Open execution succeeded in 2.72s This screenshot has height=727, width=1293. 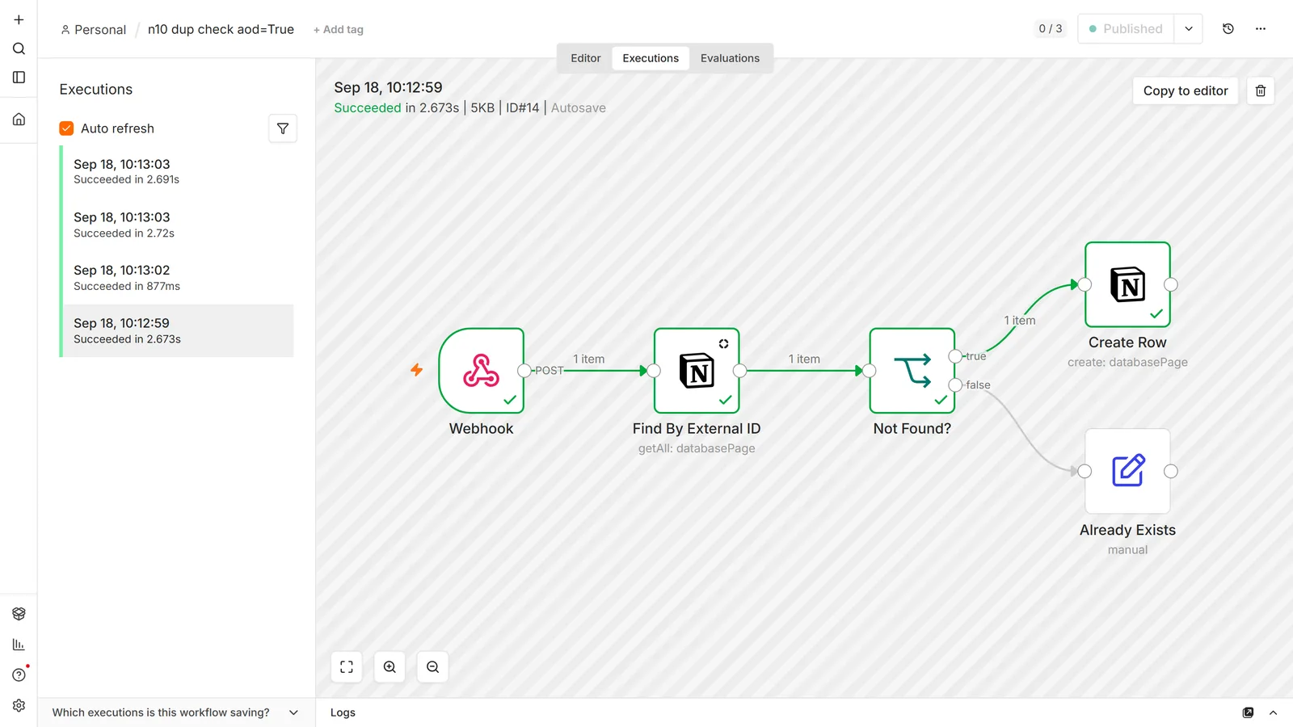[x=178, y=225]
